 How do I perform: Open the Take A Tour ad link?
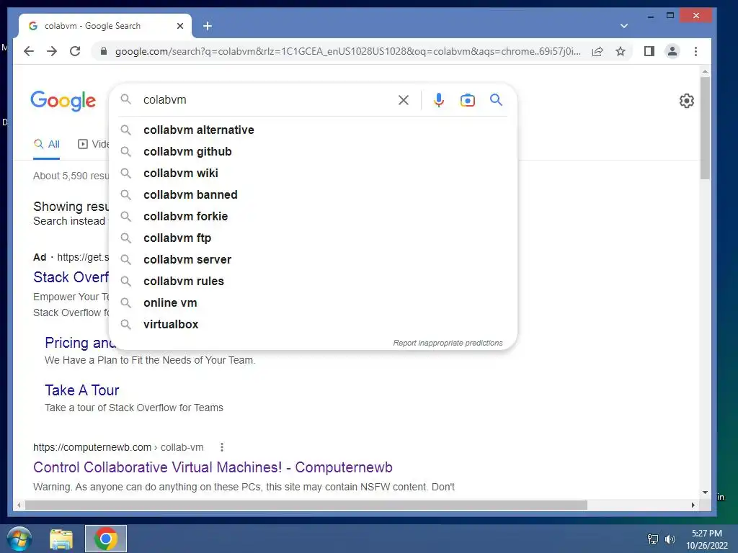(82, 390)
